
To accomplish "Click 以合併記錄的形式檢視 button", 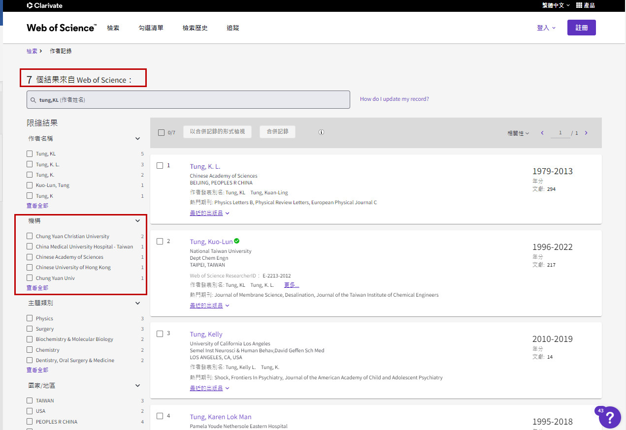I will pyautogui.click(x=217, y=132).
